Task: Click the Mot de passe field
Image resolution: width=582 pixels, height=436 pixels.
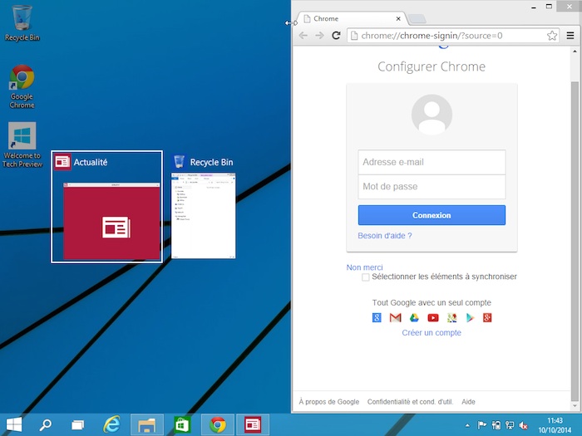Action: pyautogui.click(x=432, y=187)
